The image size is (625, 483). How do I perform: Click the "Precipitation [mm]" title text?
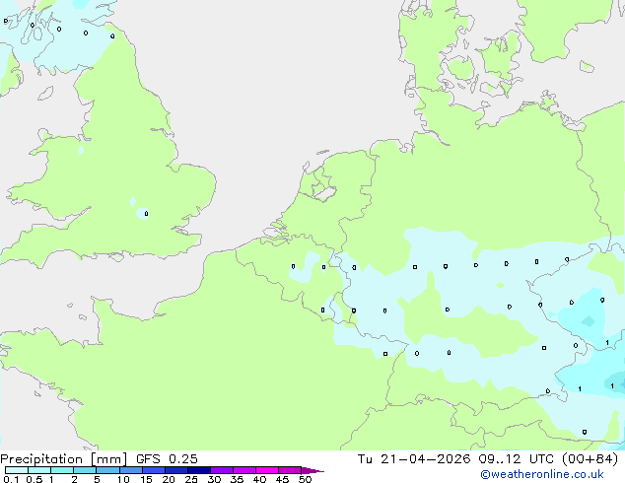click(63, 459)
